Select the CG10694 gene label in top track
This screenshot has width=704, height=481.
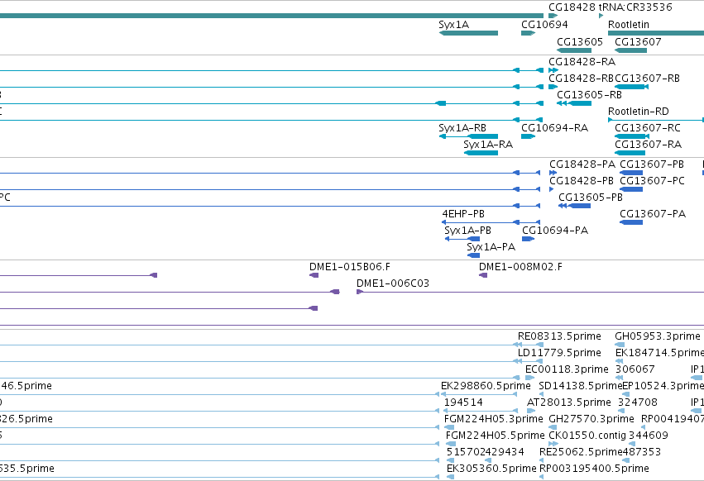pos(544,24)
